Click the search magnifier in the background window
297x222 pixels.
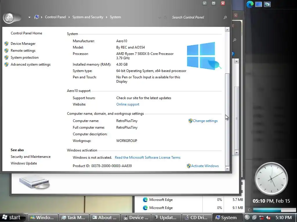point(234,40)
